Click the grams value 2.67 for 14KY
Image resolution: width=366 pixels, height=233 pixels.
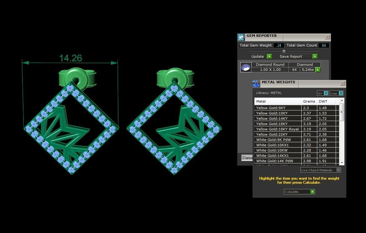pyautogui.click(x=307, y=119)
